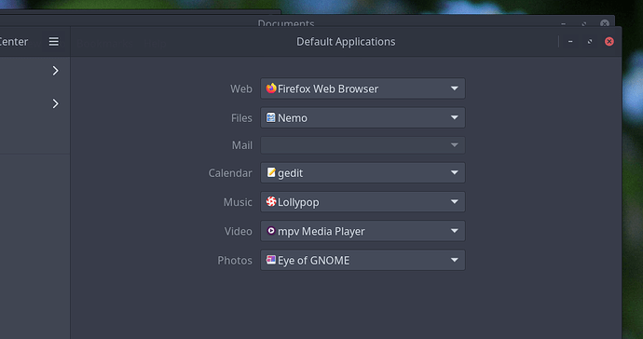Open the empty Mail application dropdown

click(x=363, y=145)
